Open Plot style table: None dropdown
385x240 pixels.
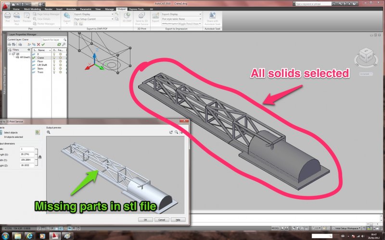click(x=181, y=19)
